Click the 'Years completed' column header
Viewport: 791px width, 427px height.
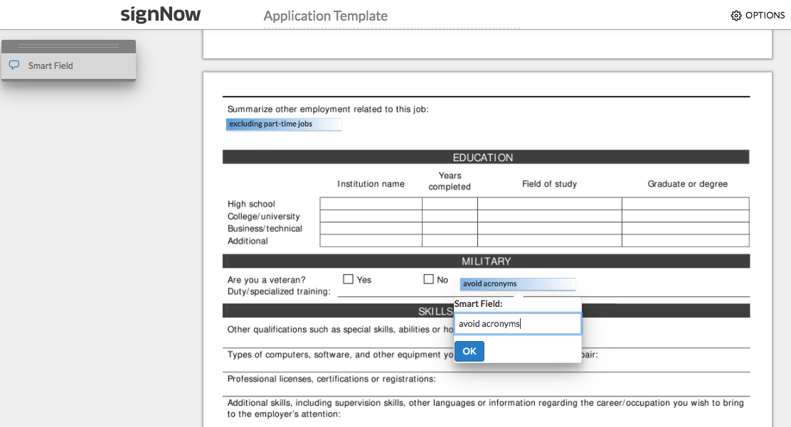click(x=450, y=181)
